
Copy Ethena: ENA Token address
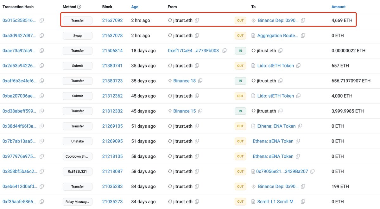[300, 126]
